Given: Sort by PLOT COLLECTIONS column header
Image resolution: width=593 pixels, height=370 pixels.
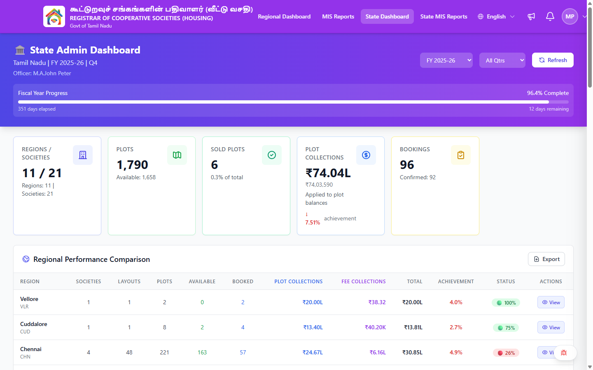Looking at the screenshot, I should click(x=299, y=282).
